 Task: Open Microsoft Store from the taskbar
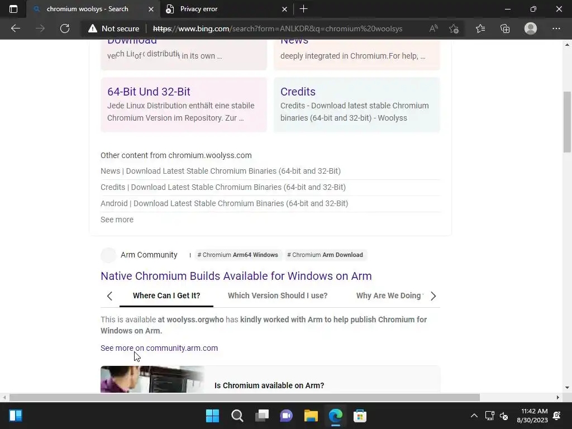[x=360, y=416]
